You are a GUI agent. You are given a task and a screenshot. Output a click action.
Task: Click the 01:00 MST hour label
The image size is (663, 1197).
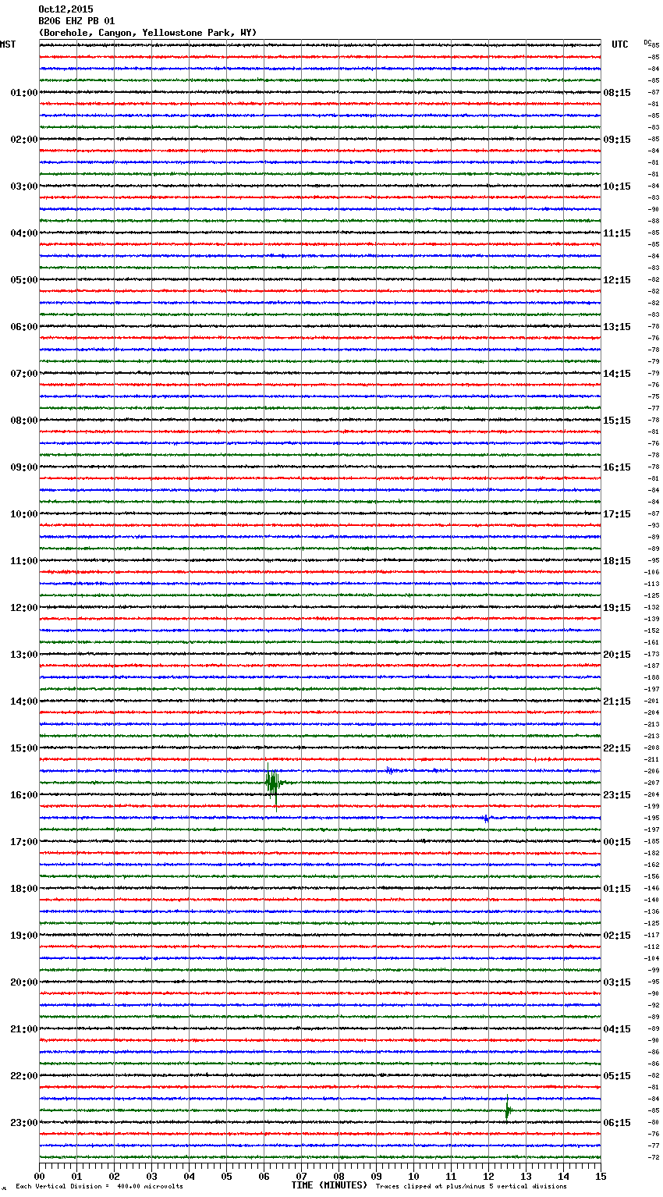tap(24, 93)
